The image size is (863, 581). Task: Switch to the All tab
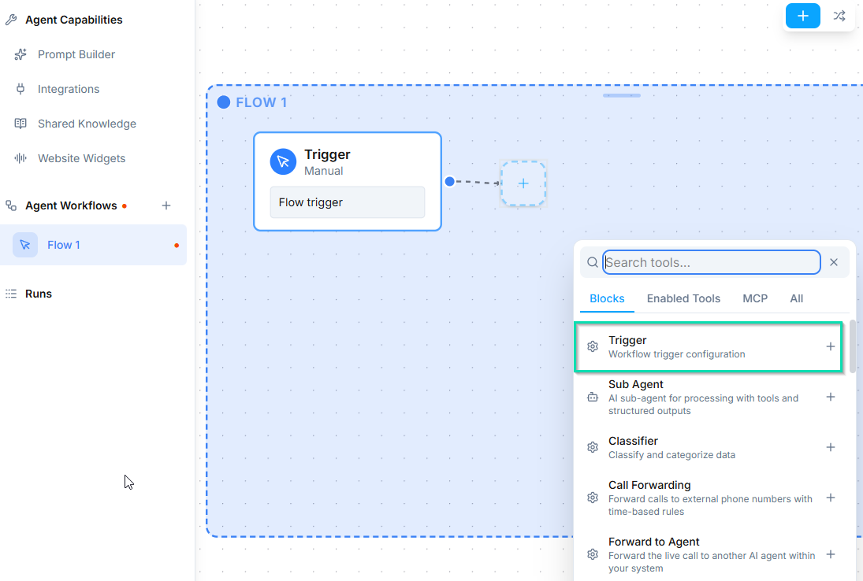point(796,298)
